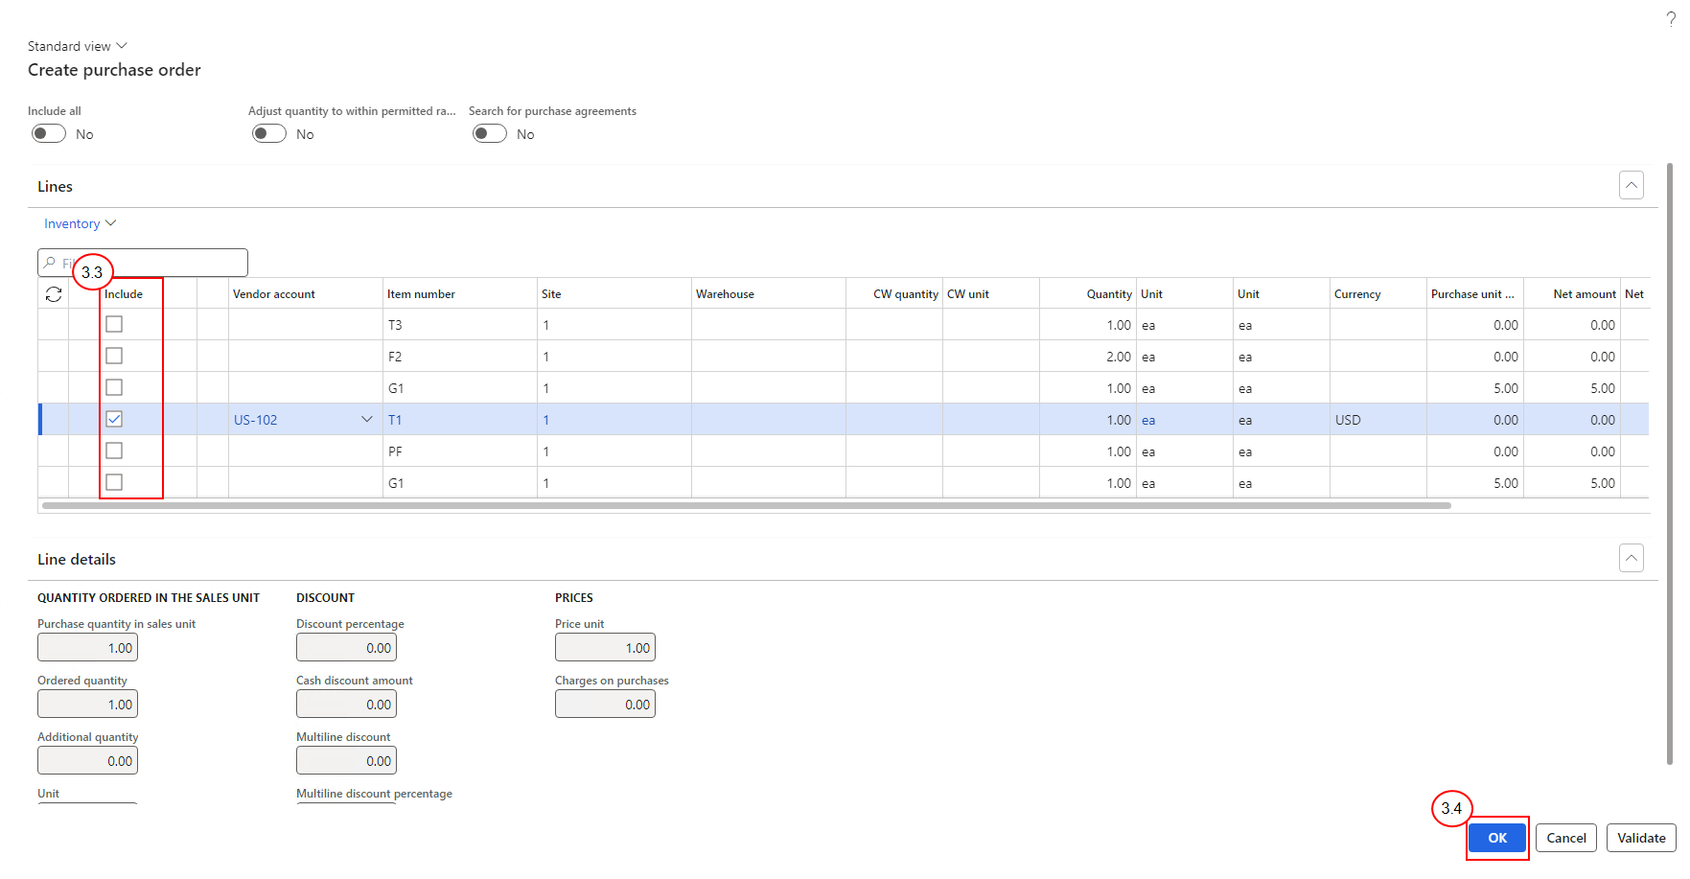
Task: Click the horizontal scrollbar under the grid
Action: pos(747,505)
